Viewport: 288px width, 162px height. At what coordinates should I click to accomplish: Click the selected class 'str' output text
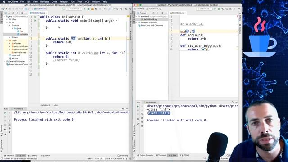tap(159, 113)
